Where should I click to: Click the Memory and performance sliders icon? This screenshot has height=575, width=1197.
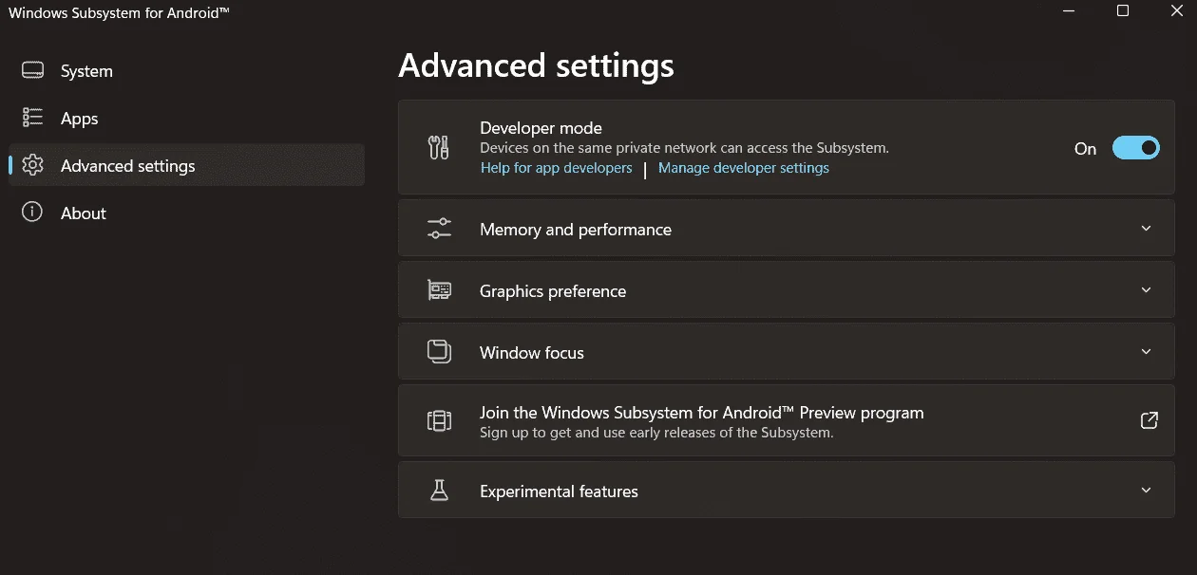click(x=439, y=229)
